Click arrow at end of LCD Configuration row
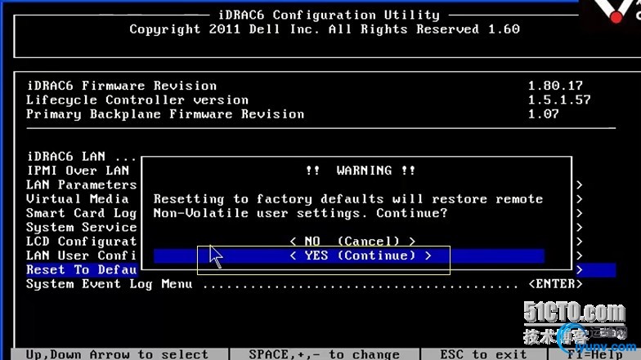Viewport: 641px width, 360px height. tap(579, 242)
